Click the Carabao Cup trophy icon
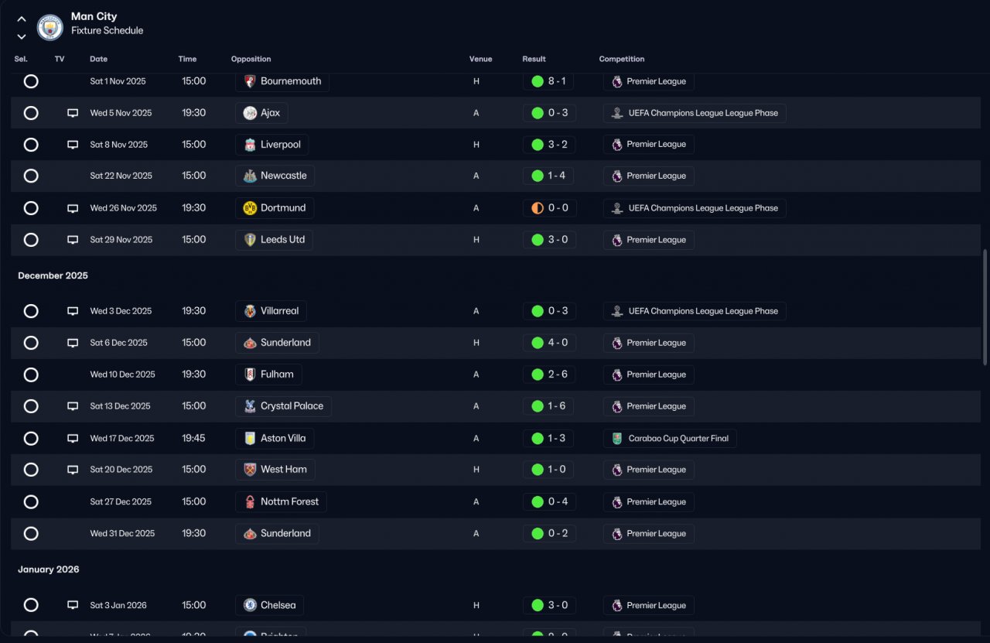Image resolution: width=990 pixels, height=643 pixels. [616, 439]
